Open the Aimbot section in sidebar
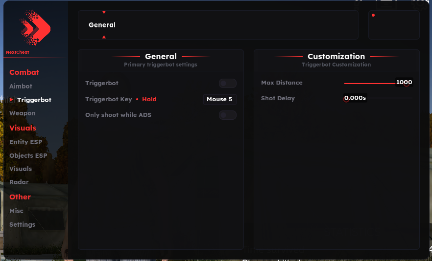This screenshot has height=261, width=432. [21, 86]
